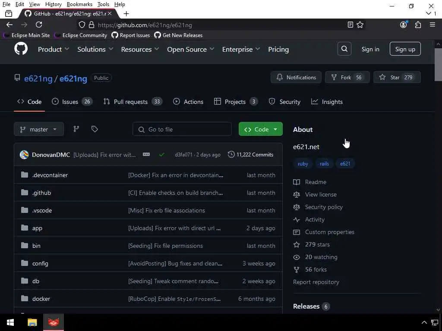This screenshot has width=442, height=331.
Task: Open the GitHub search icon
Action: pos(344,49)
